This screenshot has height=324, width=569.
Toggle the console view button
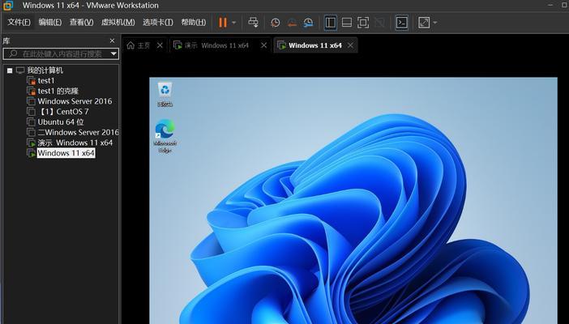[x=401, y=23]
